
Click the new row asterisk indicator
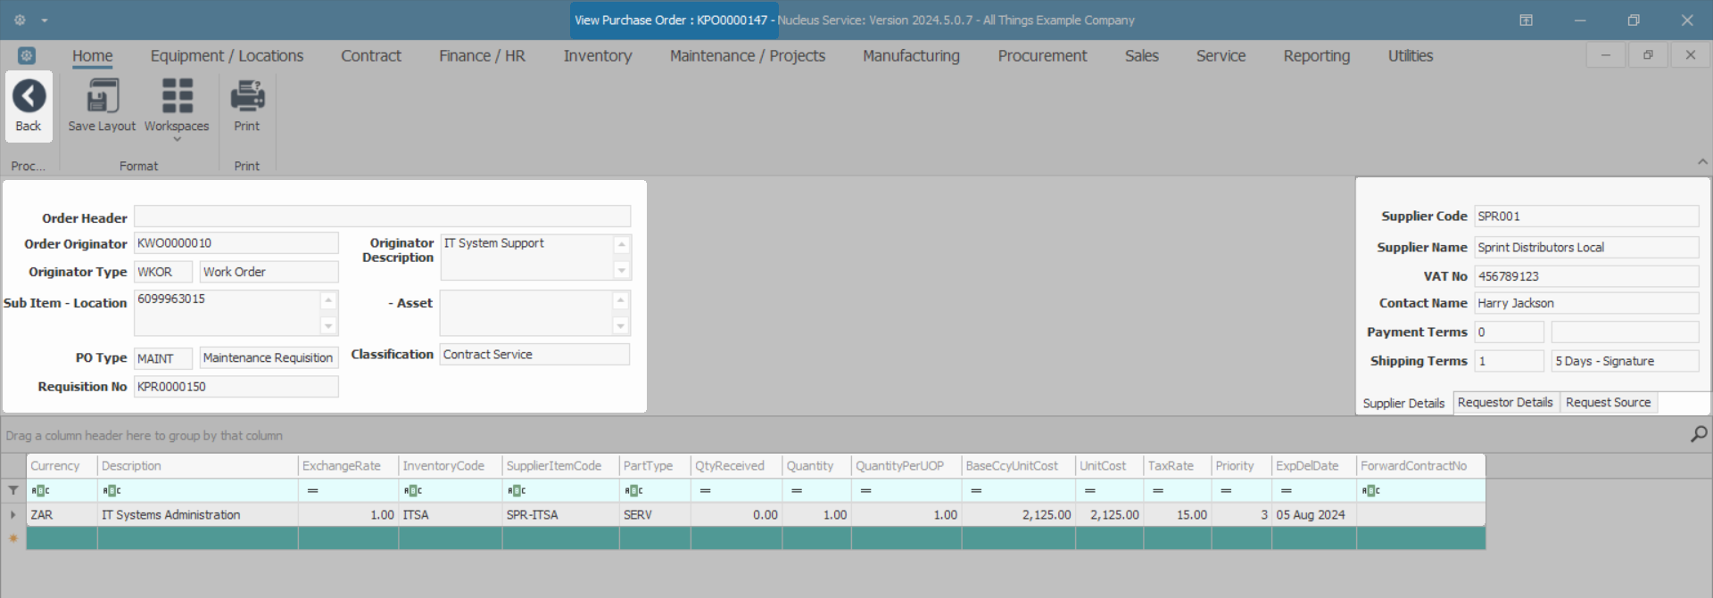[x=13, y=538]
